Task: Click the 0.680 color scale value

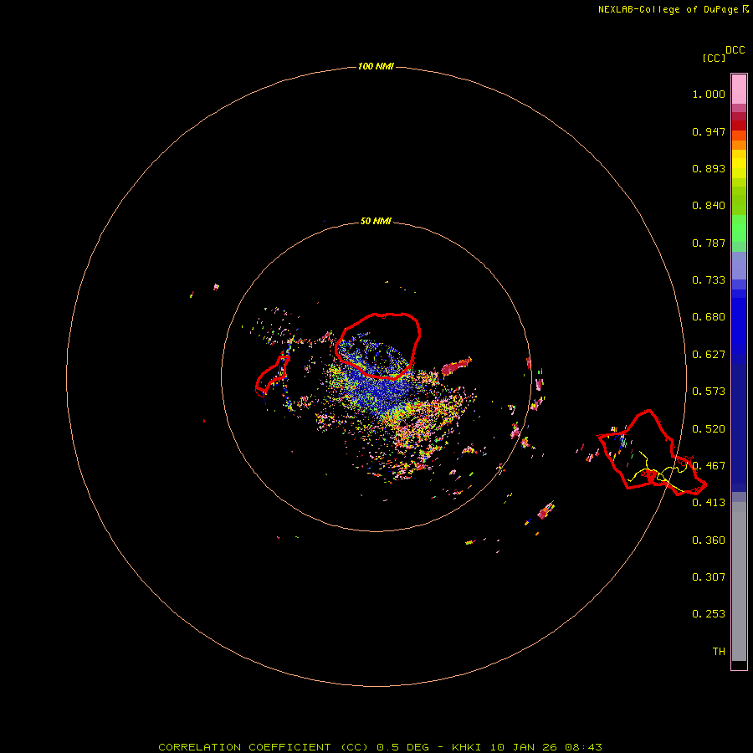Action: (709, 317)
